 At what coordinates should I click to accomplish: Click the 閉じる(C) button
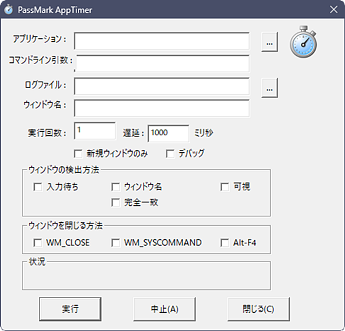pyautogui.click(x=258, y=309)
